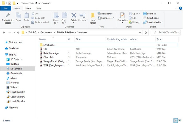Expand the Open button dropdown
The height and width of the screenshot is (123, 183).
(139, 14)
